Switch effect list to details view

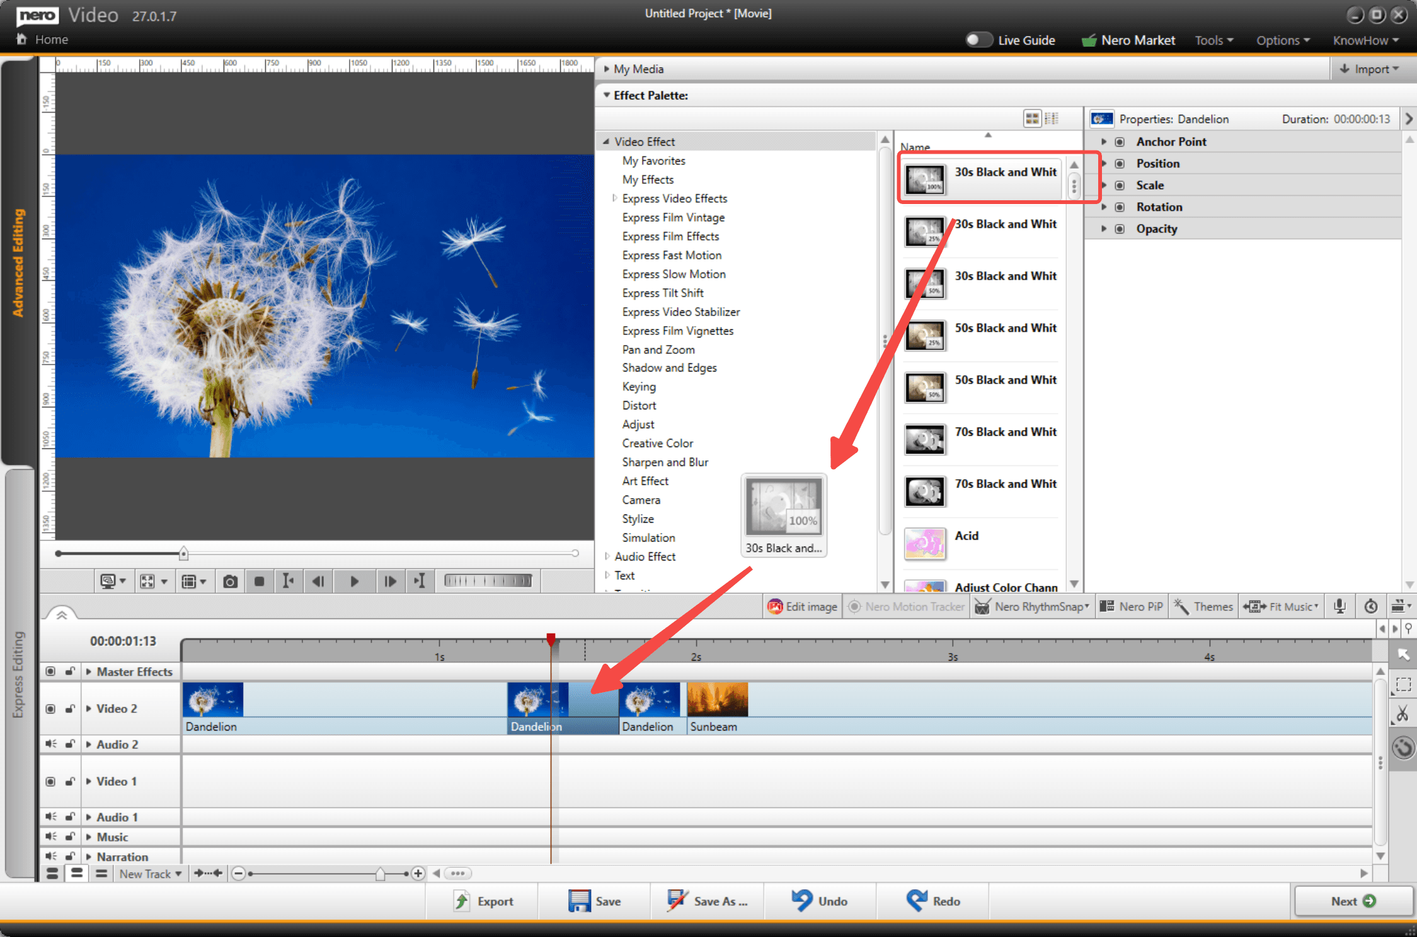1052,118
